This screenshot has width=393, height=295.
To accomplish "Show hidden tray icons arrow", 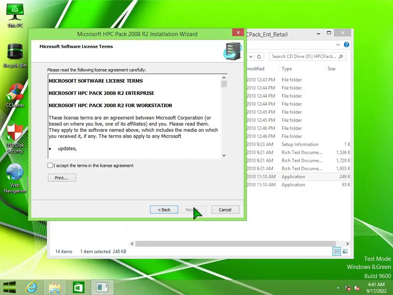I will [339, 287].
